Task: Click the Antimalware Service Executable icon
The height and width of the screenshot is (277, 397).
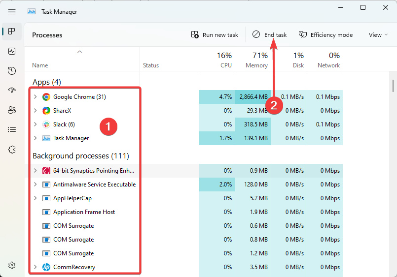Action: 46,185
